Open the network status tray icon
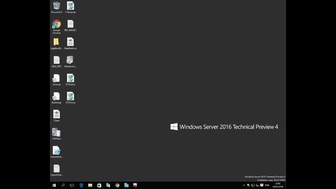Screen dimensions: 336x189 click(253, 185)
